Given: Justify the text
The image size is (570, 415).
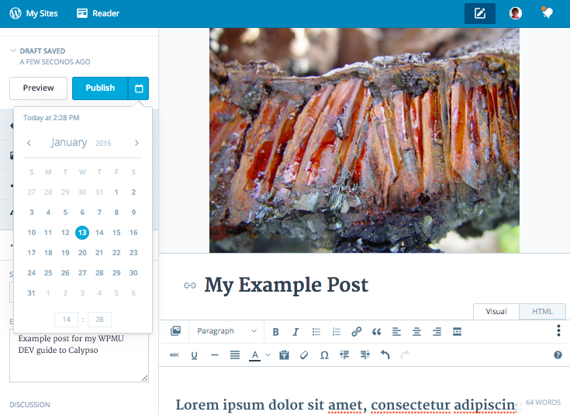Looking at the screenshot, I should click(235, 355).
